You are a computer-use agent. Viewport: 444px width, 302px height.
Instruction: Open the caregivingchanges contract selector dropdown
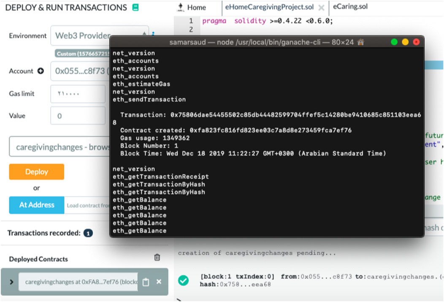(60, 147)
